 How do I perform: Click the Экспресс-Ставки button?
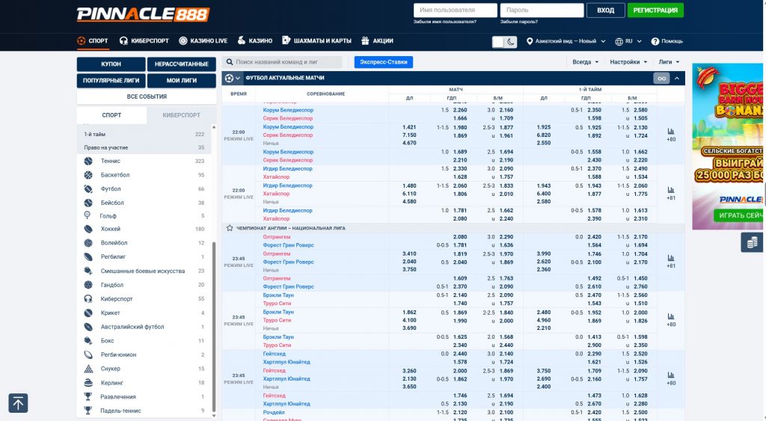pyautogui.click(x=383, y=62)
